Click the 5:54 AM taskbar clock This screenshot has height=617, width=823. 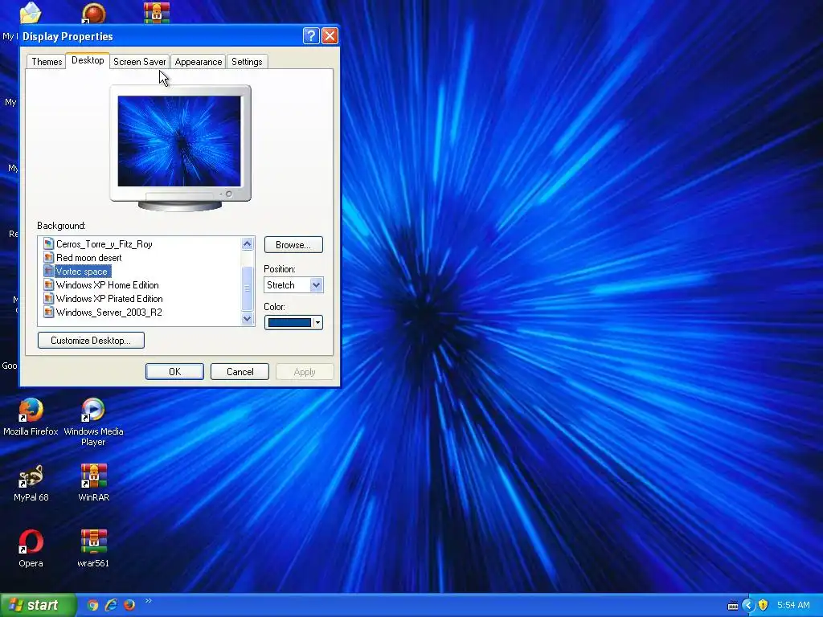[793, 606]
